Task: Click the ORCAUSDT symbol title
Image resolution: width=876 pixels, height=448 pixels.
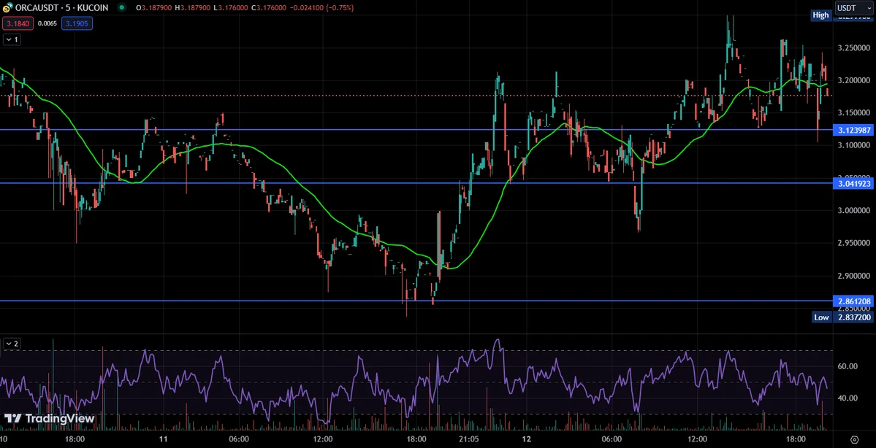Action: 37,8
